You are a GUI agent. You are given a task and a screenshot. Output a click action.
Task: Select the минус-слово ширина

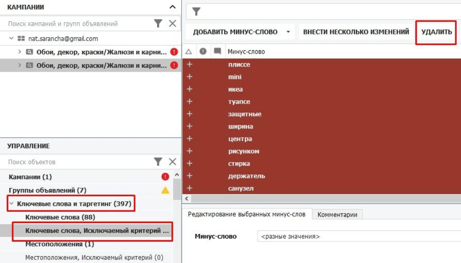click(240, 126)
